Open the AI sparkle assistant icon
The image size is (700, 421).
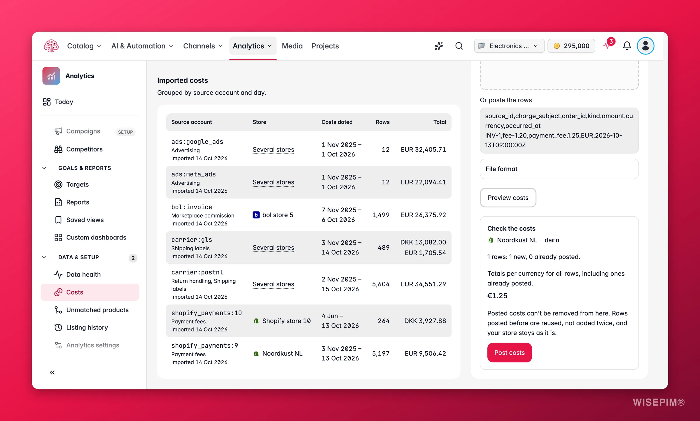pos(439,46)
